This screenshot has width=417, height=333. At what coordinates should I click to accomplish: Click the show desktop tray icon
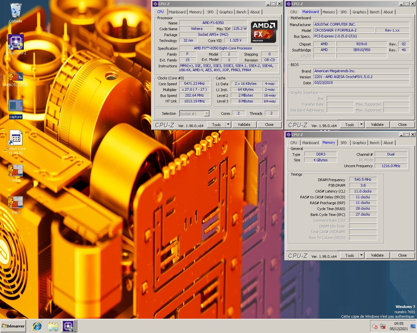413,326
